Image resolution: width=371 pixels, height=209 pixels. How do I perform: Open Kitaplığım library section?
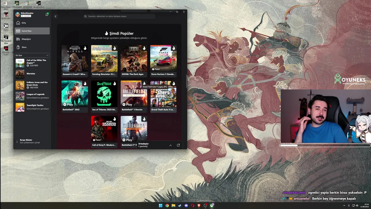coord(32,39)
